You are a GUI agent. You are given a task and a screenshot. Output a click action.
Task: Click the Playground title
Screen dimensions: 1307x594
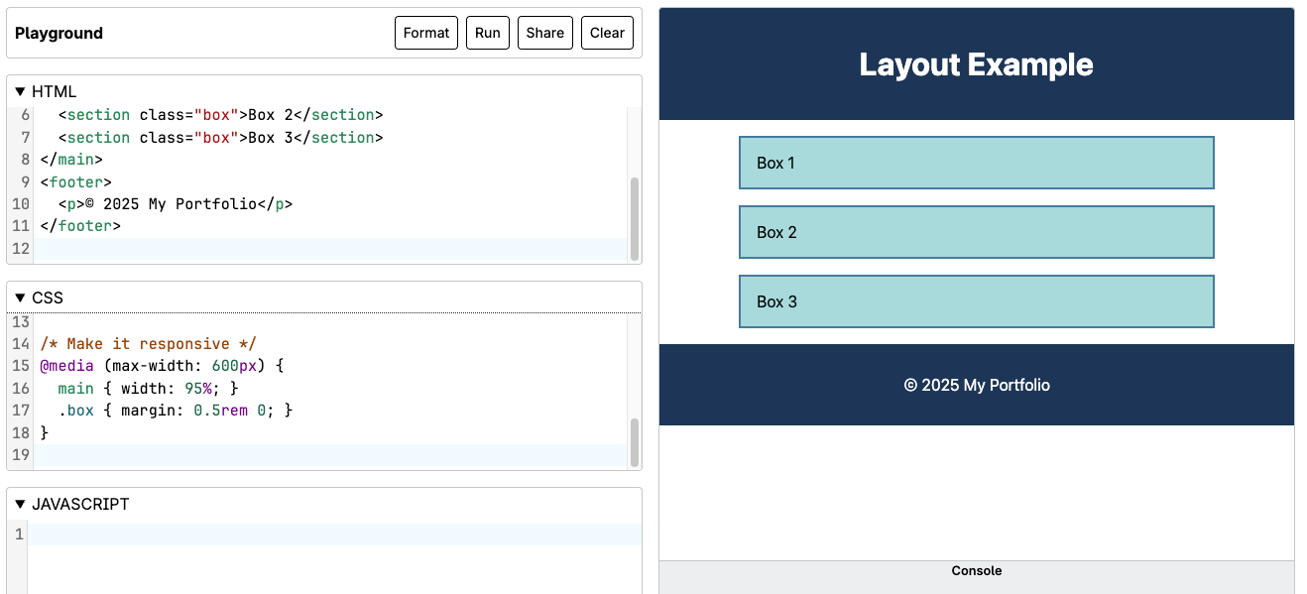[x=59, y=33]
